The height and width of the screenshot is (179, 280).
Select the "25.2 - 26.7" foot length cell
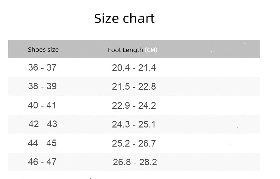pyautogui.click(x=134, y=143)
